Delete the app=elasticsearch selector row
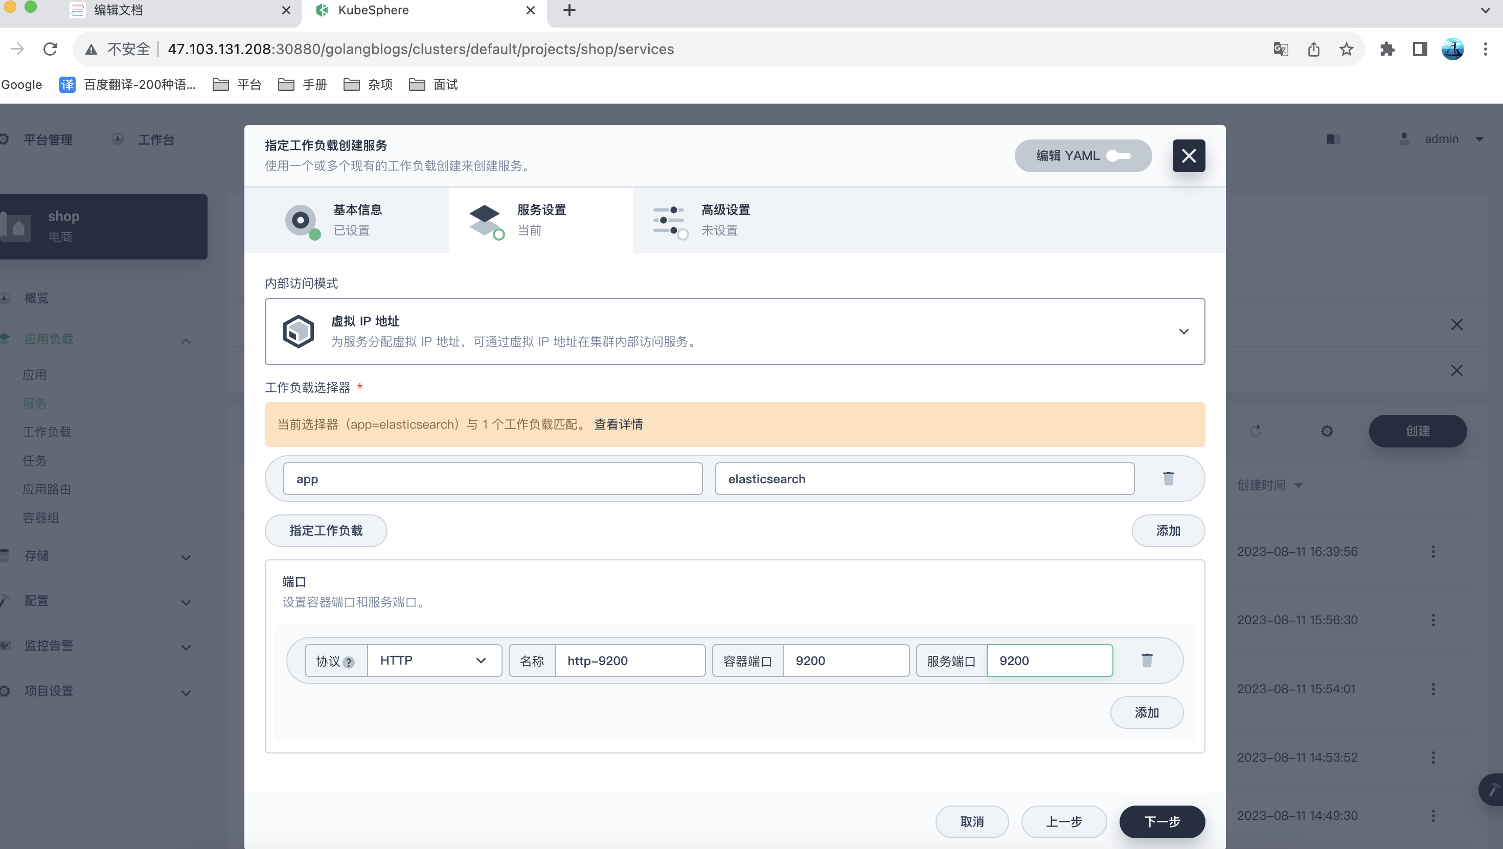1503x849 pixels. 1168,478
